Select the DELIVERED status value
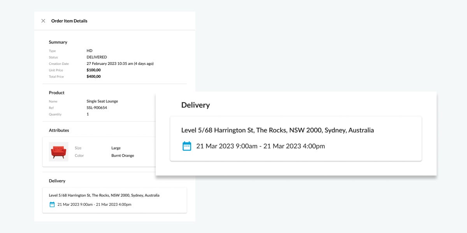 pyautogui.click(x=97, y=57)
